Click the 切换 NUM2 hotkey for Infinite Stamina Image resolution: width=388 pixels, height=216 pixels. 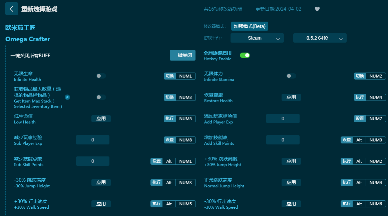coord(370,76)
